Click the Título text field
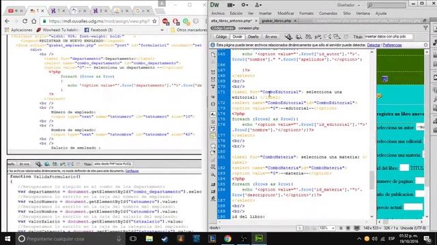437x245 pixels. pyautogui.click(x=389, y=37)
